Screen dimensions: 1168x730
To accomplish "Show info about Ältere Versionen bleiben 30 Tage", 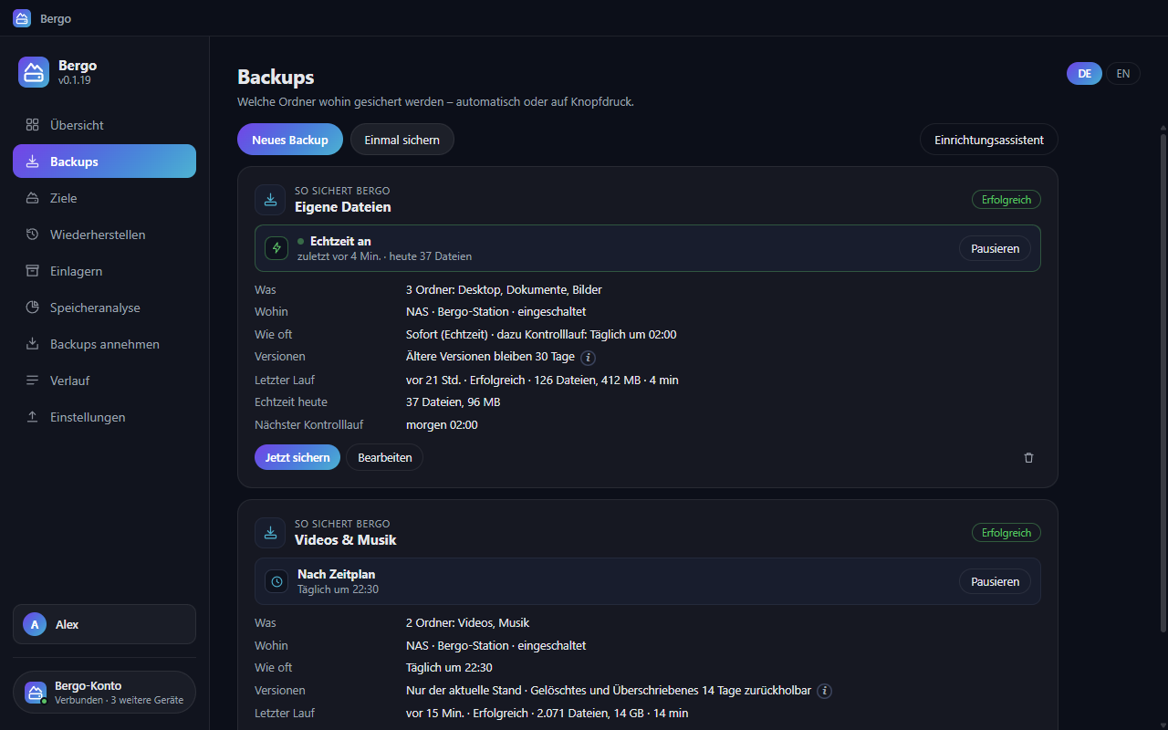I will pyautogui.click(x=589, y=357).
